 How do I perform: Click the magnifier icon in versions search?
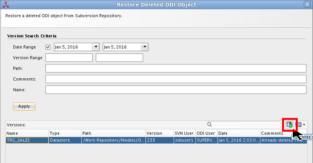click(x=210, y=124)
